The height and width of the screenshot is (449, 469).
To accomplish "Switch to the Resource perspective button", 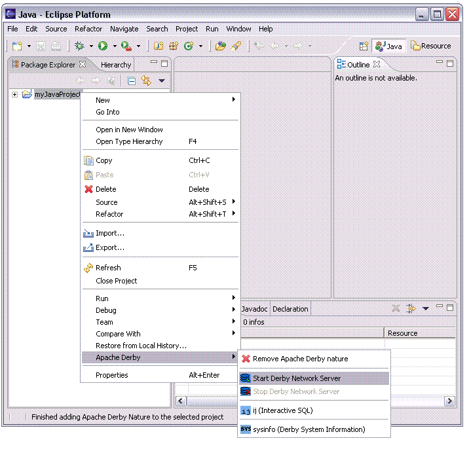I will pyautogui.click(x=430, y=46).
